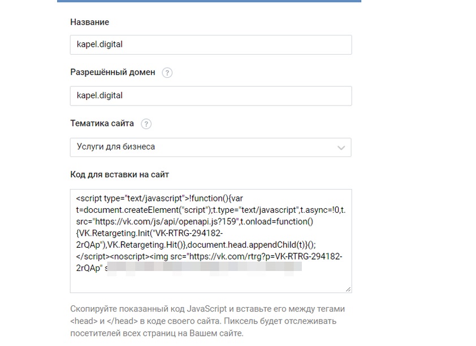Click the Название label
The image size is (476, 346).
(x=90, y=22)
